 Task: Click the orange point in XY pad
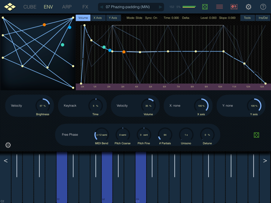tap(44, 25)
